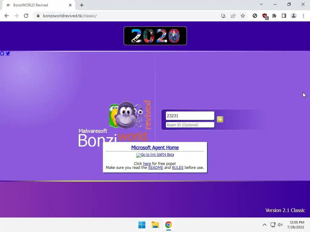This screenshot has width=310, height=232.
Task: Open a new browser tab
Action: coord(82,5)
